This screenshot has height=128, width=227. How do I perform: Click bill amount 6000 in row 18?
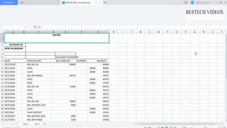point(63,105)
